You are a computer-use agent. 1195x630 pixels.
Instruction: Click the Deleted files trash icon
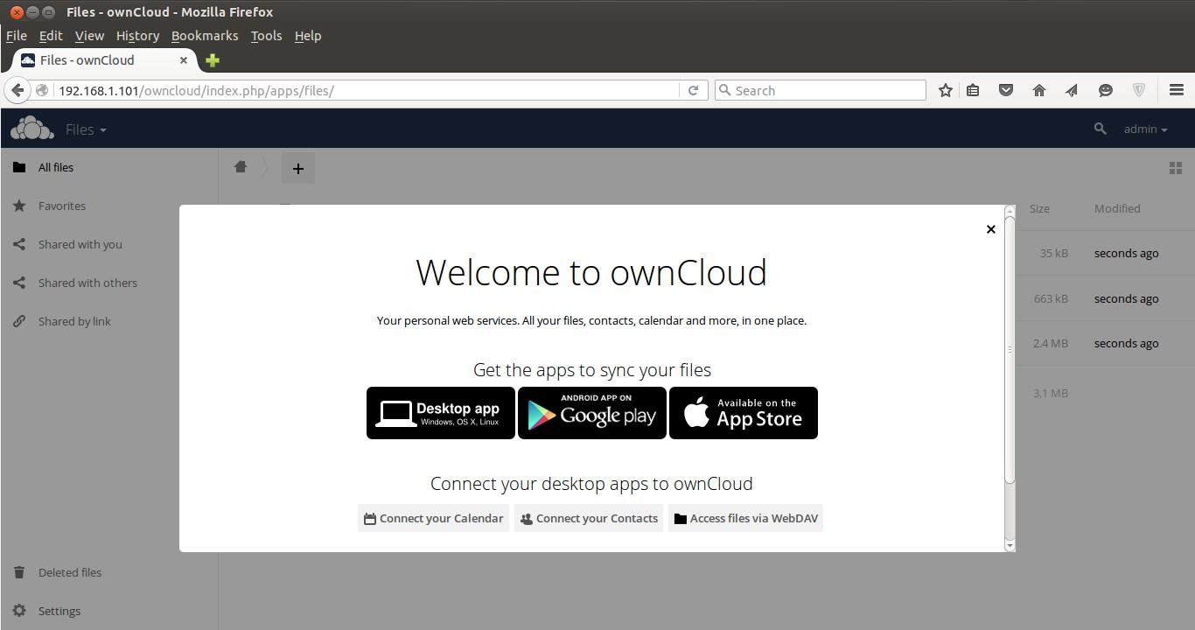pyautogui.click(x=19, y=572)
